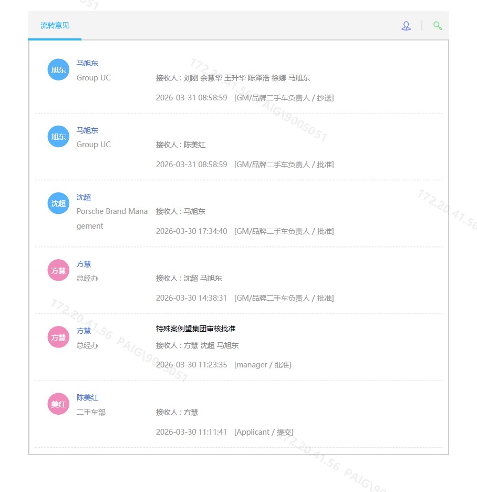
Task: Click the comment 特殊案例望集团审核批准
Action: click(195, 329)
